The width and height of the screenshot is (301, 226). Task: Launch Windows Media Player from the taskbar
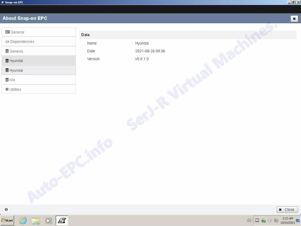(48, 221)
